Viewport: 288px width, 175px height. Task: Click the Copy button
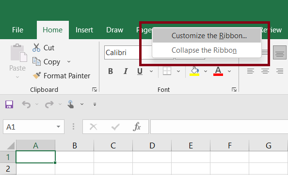[x=46, y=62]
